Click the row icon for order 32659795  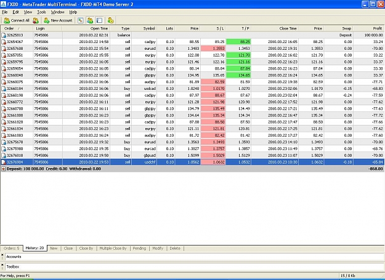tap(4, 62)
